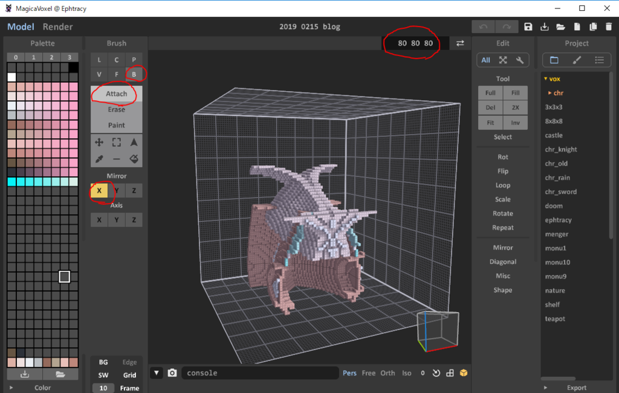Click the camera snapshot icon
This screenshot has height=393, width=619.
pyautogui.click(x=172, y=373)
